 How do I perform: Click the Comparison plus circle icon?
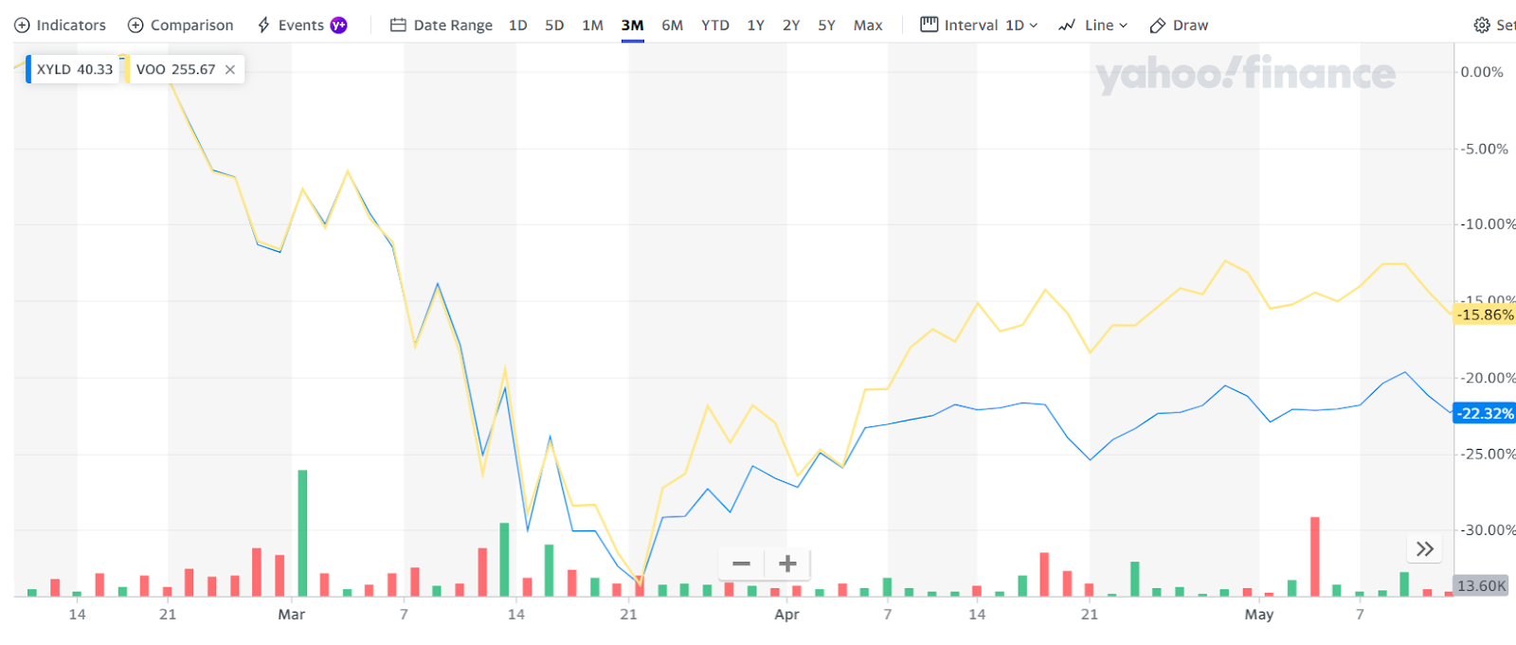tap(135, 26)
